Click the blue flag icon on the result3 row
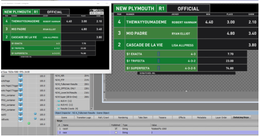 point(35,114)
